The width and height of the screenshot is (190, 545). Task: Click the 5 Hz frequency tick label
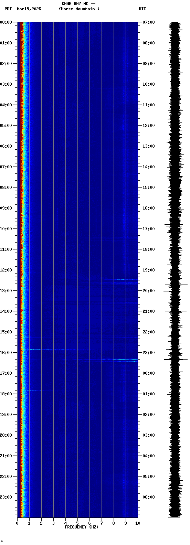coord(77,523)
